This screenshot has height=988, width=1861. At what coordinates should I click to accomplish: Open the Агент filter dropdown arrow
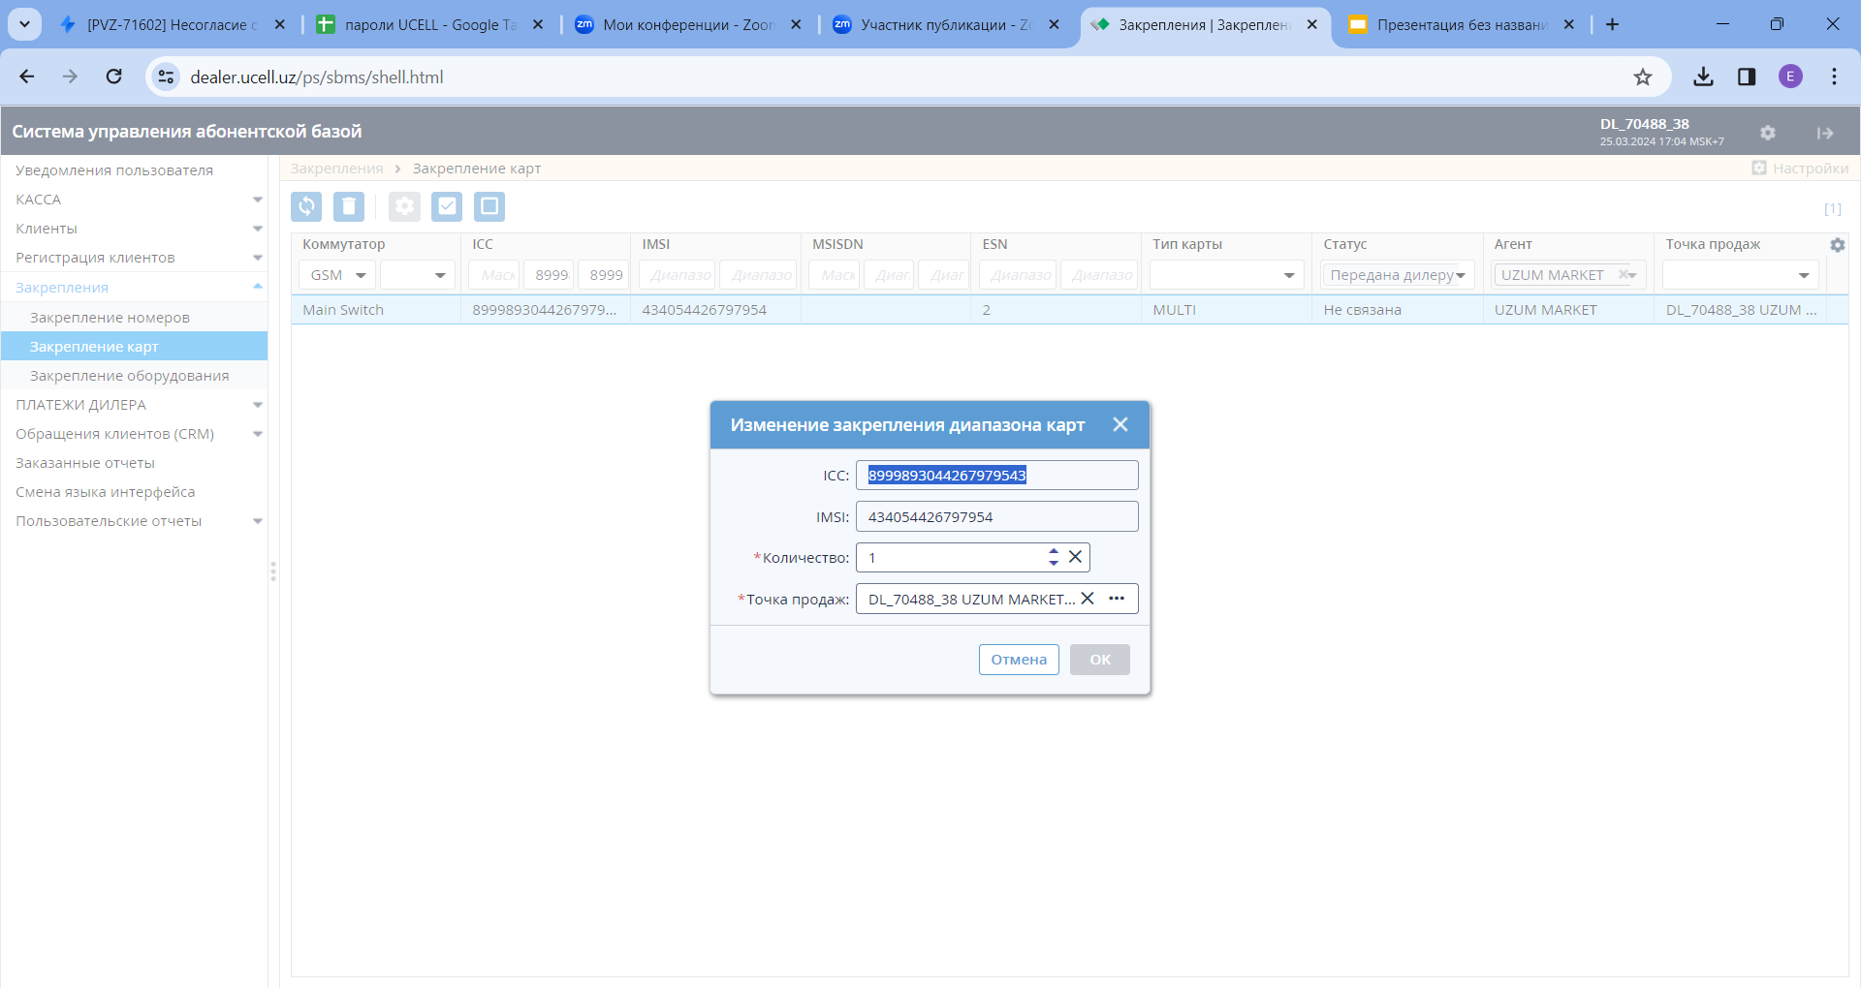tap(1634, 275)
